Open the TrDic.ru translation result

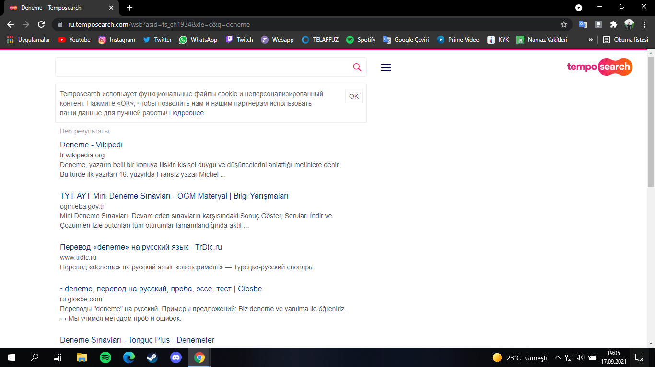click(x=141, y=247)
